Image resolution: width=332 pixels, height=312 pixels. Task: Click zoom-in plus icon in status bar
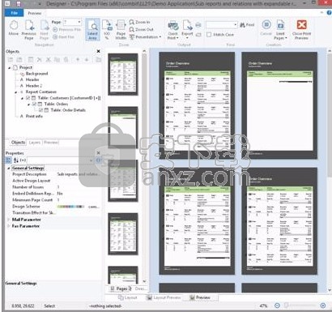click(x=323, y=306)
